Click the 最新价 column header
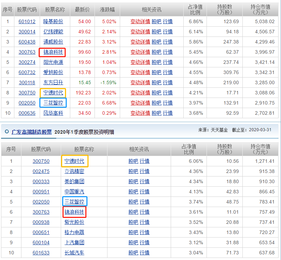Image resolution: width=281 pixels, height=260 pixels. pos(82,9)
